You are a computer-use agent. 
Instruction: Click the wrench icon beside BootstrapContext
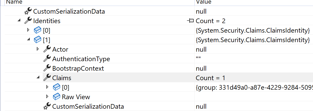47,68
